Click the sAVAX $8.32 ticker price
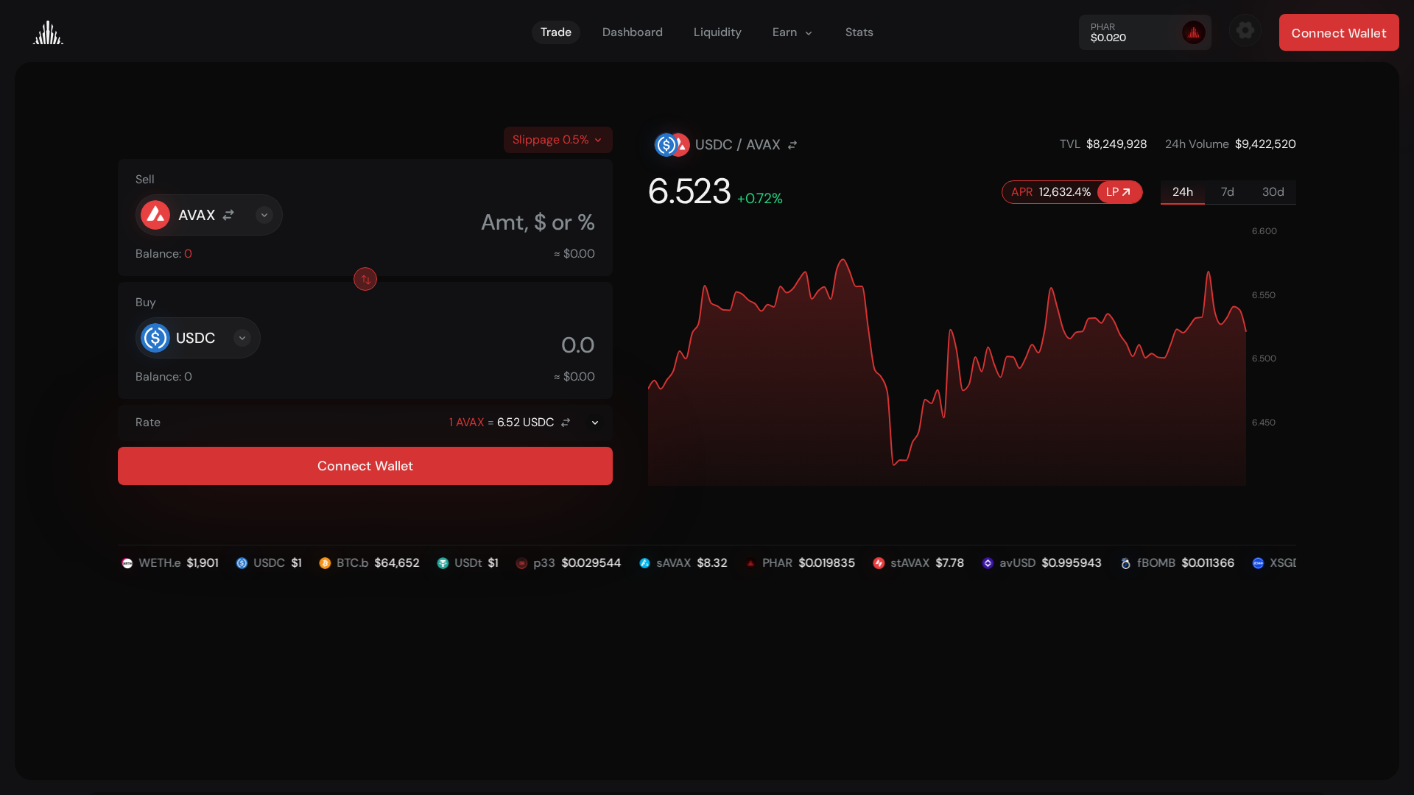This screenshot has height=795, width=1414. pos(712,563)
